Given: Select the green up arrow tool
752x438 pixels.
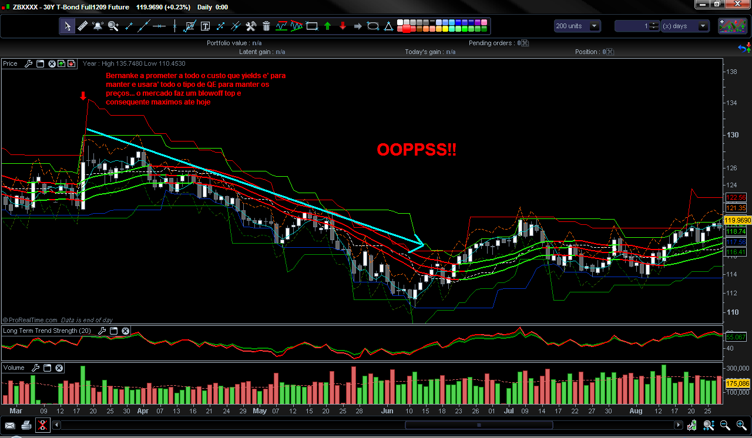Looking at the screenshot, I should coord(327,26).
